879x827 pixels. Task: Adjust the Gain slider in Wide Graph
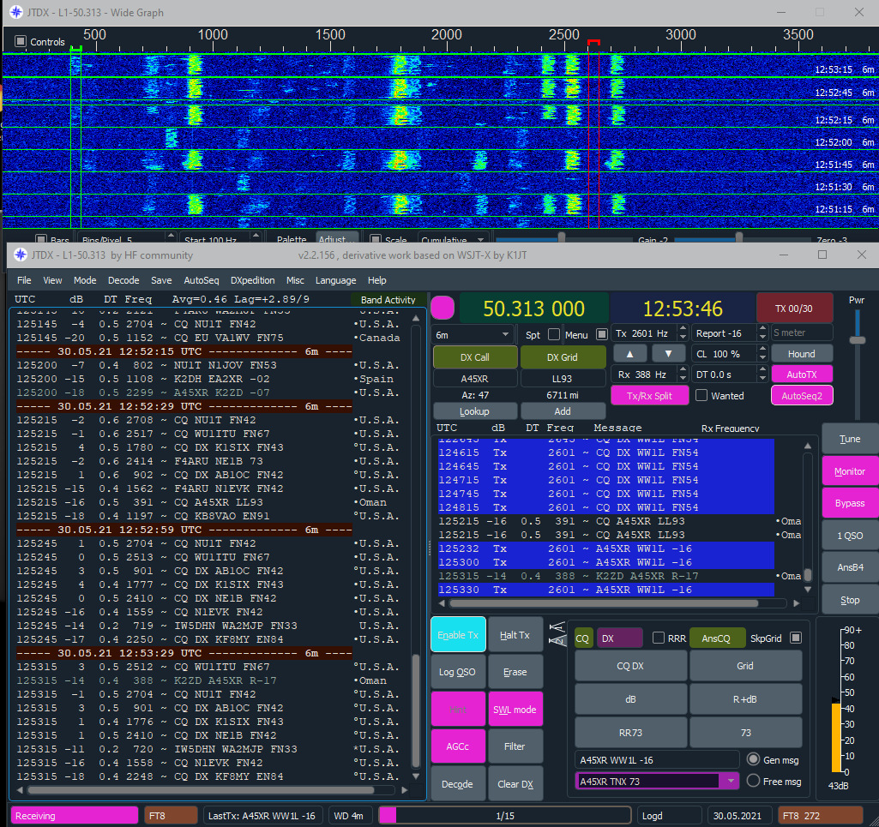click(561, 238)
